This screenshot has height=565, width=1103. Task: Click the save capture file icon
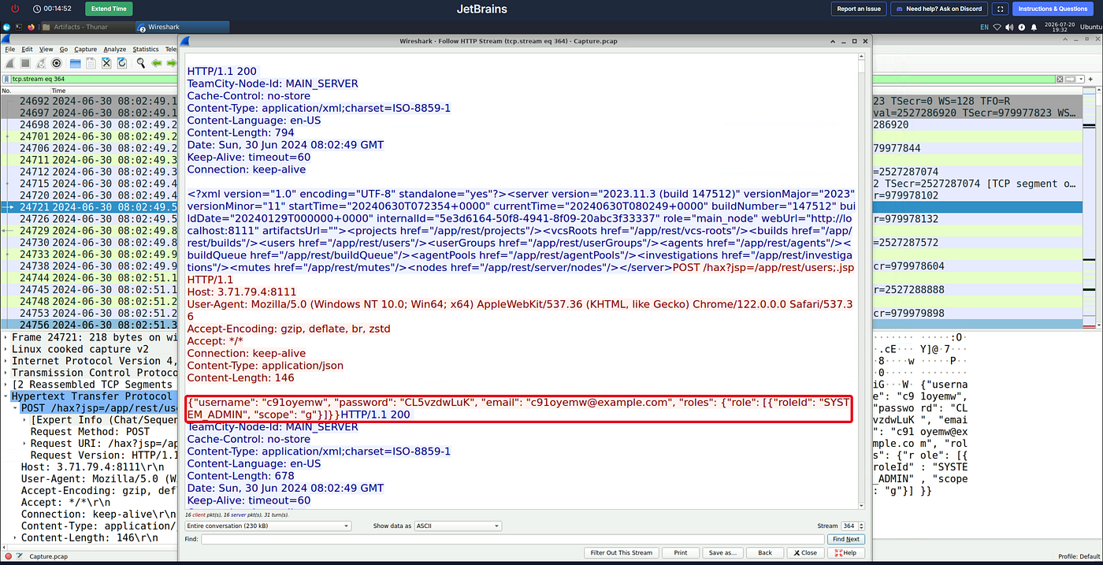pos(91,63)
